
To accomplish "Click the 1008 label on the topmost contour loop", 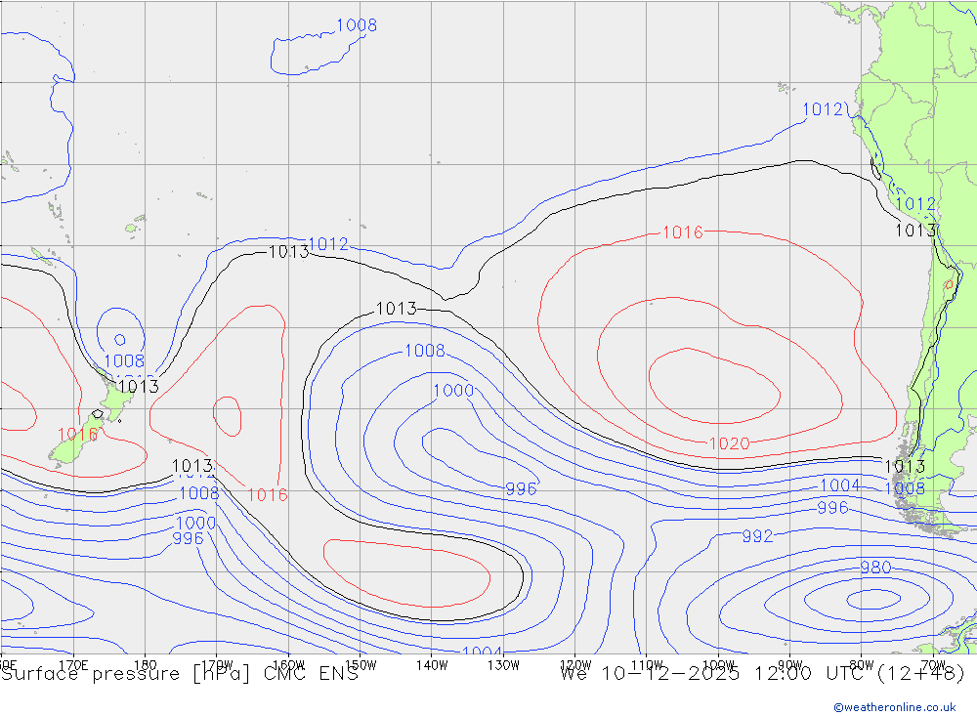I will (x=357, y=25).
